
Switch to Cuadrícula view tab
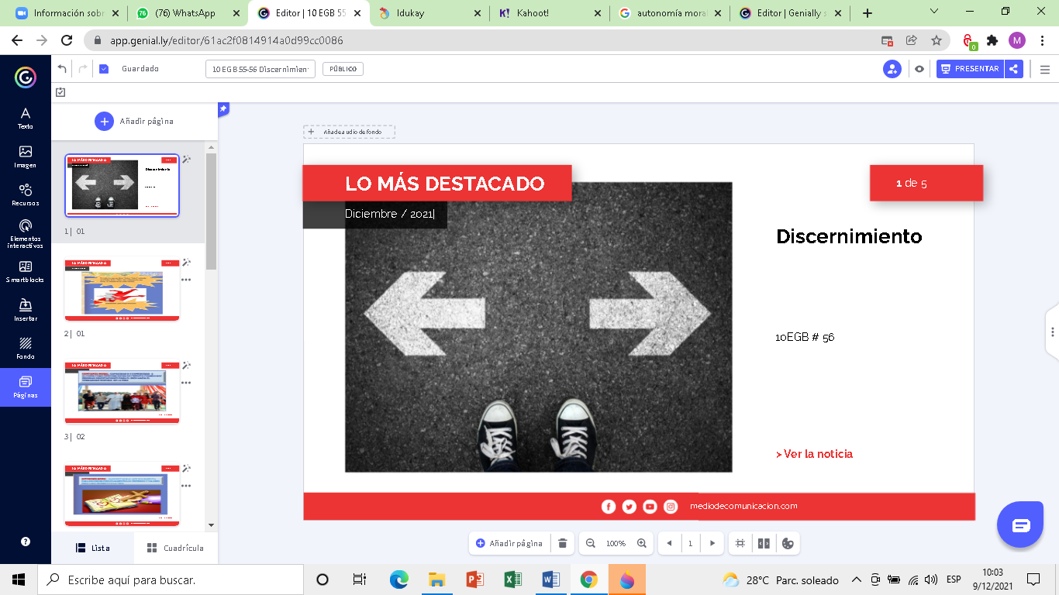click(175, 548)
